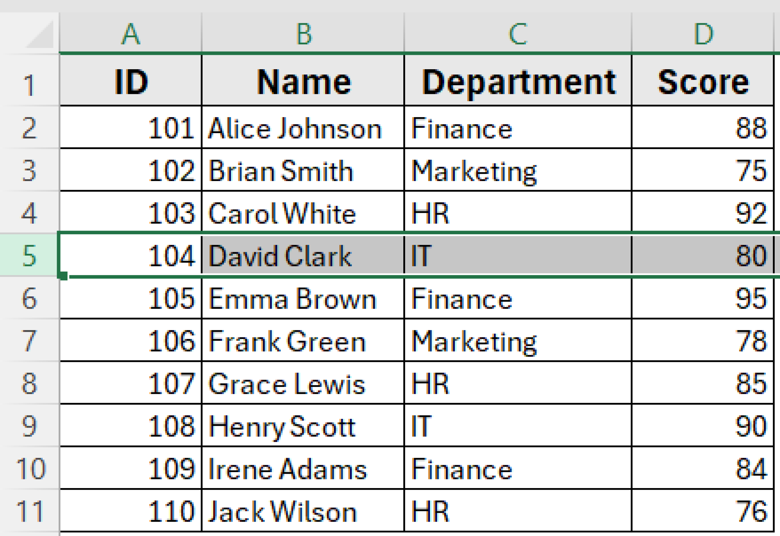Image resolution: width=780 pixels, height=536 pixels.
Task: Select the ID cell containing 108
Action: [129, 427]
